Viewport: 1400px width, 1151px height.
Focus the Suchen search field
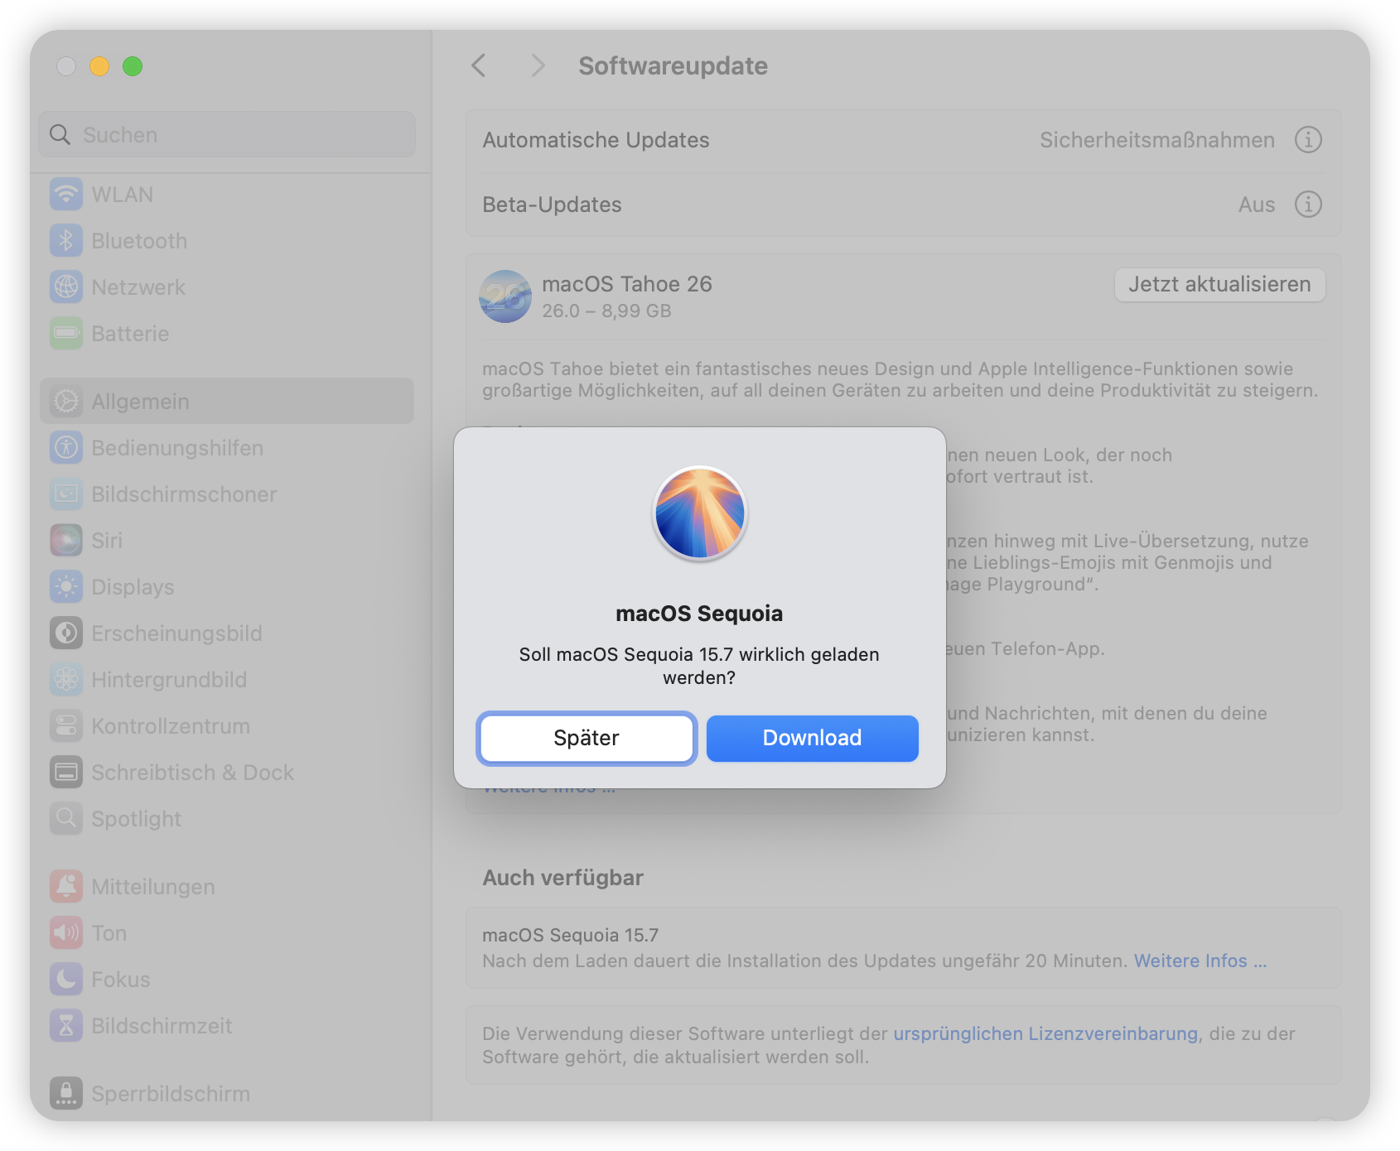click(x=227, y=135)
